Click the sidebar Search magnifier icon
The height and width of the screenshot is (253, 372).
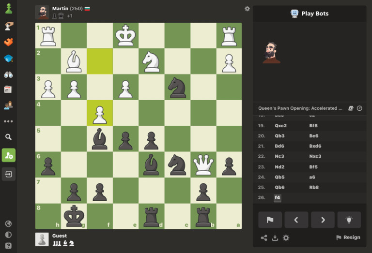(x=9, y=137)
